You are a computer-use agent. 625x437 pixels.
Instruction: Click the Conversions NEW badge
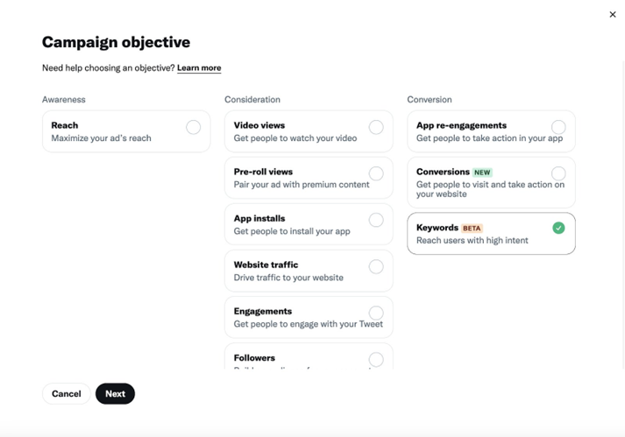482,173
